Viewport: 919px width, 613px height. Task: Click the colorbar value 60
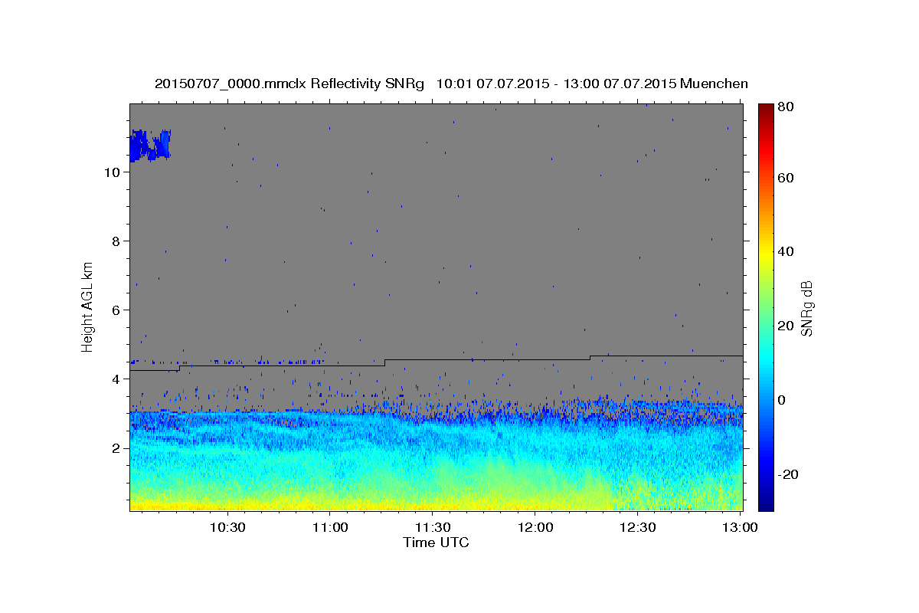786,178
